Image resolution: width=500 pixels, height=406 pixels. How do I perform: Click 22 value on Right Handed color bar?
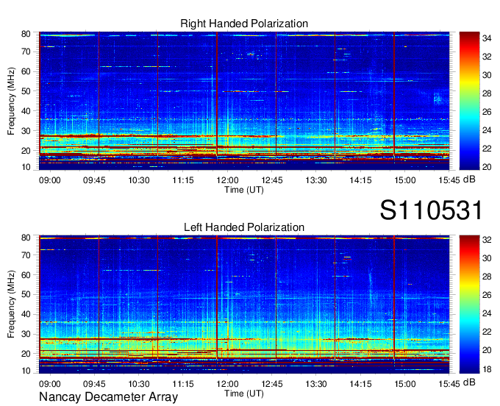487,149
